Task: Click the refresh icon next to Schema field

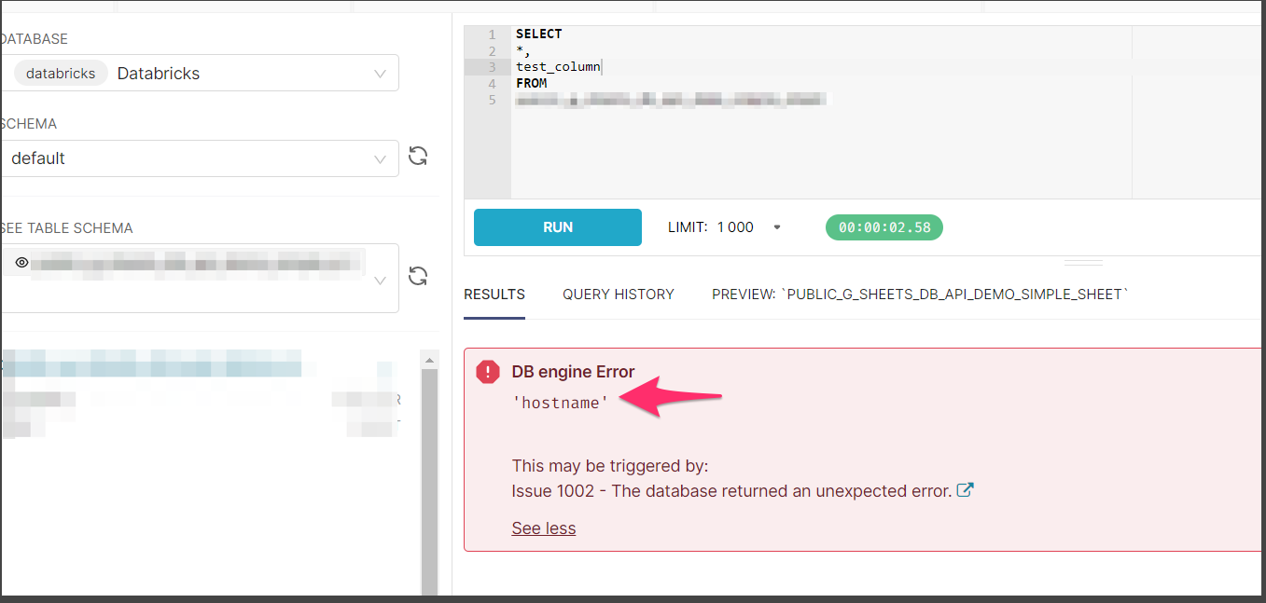Action: [417, 157]
